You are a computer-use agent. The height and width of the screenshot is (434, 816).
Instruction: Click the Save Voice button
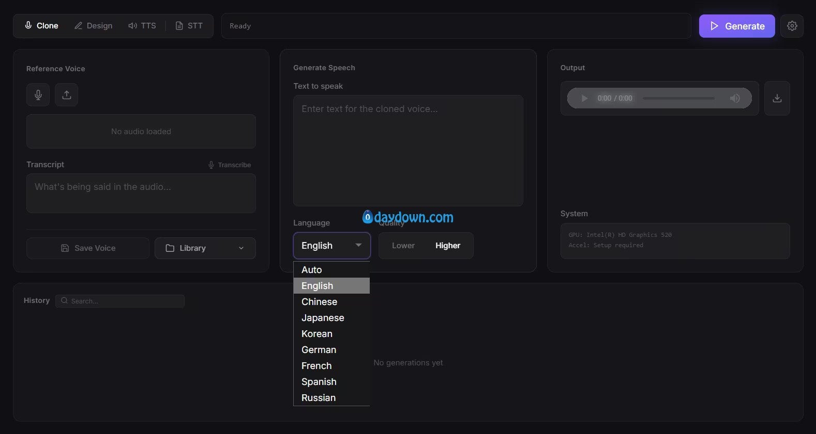[88, 248]
